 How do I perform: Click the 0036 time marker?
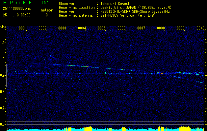tap(121, 28)
